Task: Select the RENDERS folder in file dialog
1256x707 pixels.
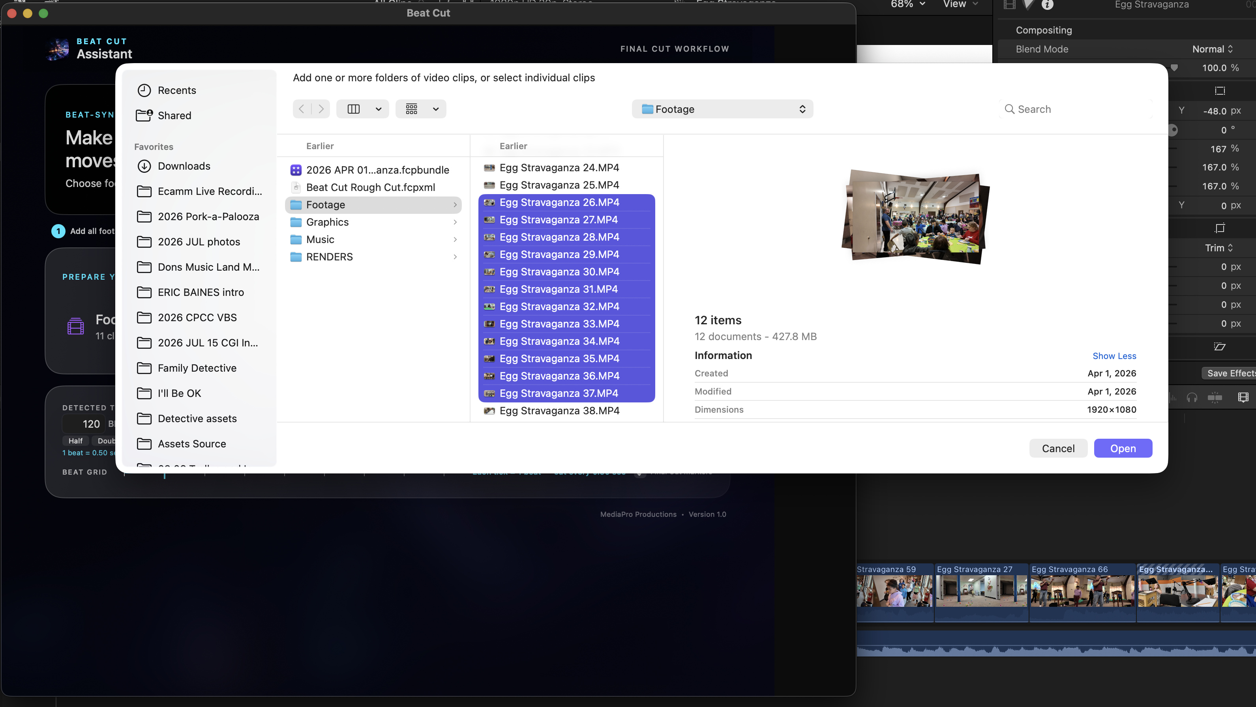Action: click(x=373, y=257)
